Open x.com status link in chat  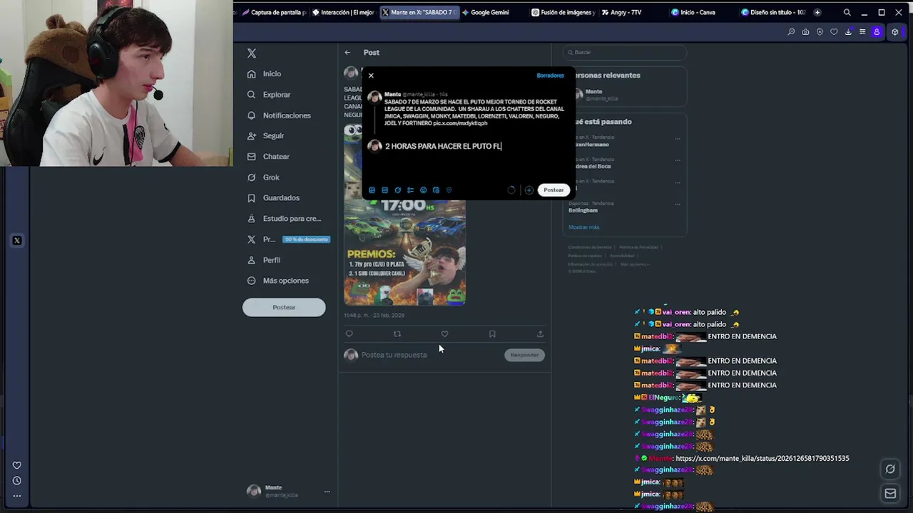pyautogui.click(x=762, y=458)
